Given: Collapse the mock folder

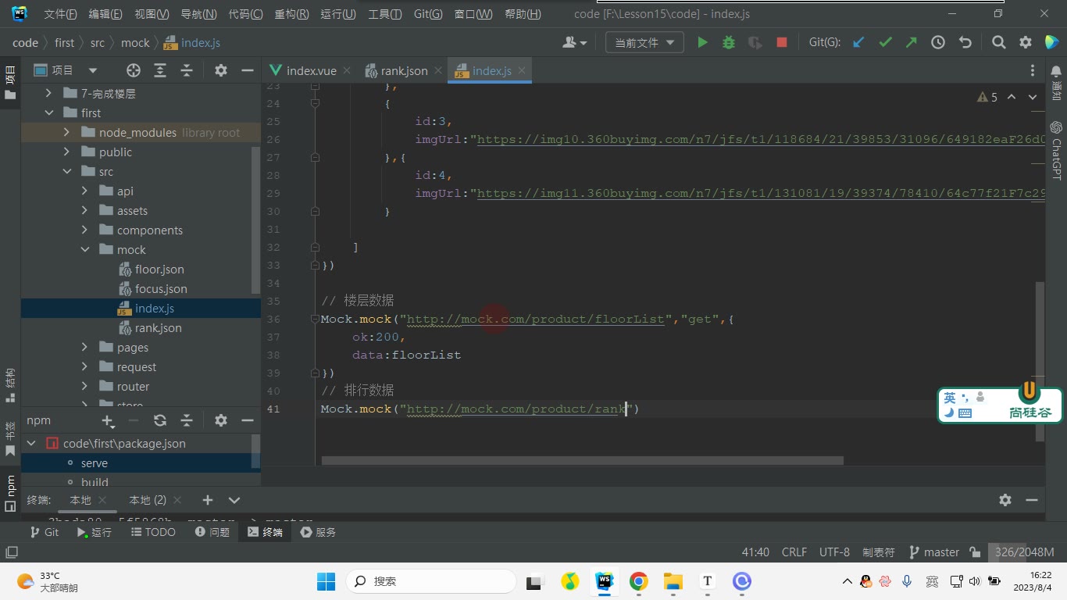Looking at the screenshot, I should pos(85,250).
